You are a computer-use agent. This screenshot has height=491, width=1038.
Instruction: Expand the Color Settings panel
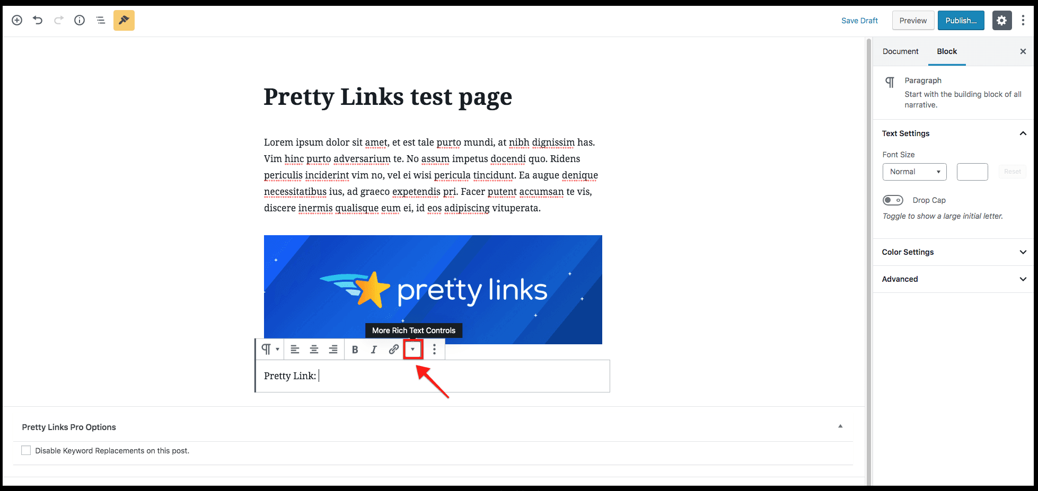pyautogui.click(x=953, y=252)
